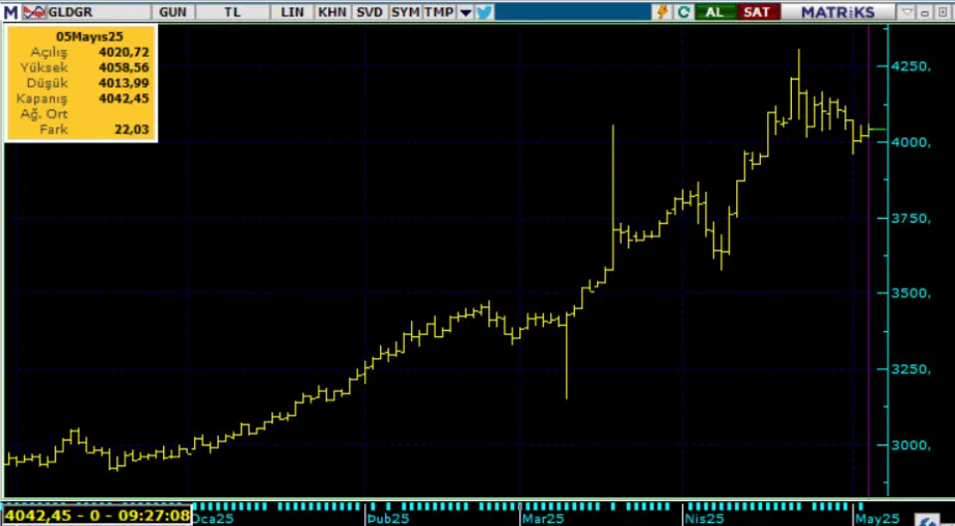Viewport: 955px width, 526px height.
Task: Click the 3250 price axis label
Action: coord(910,370)
